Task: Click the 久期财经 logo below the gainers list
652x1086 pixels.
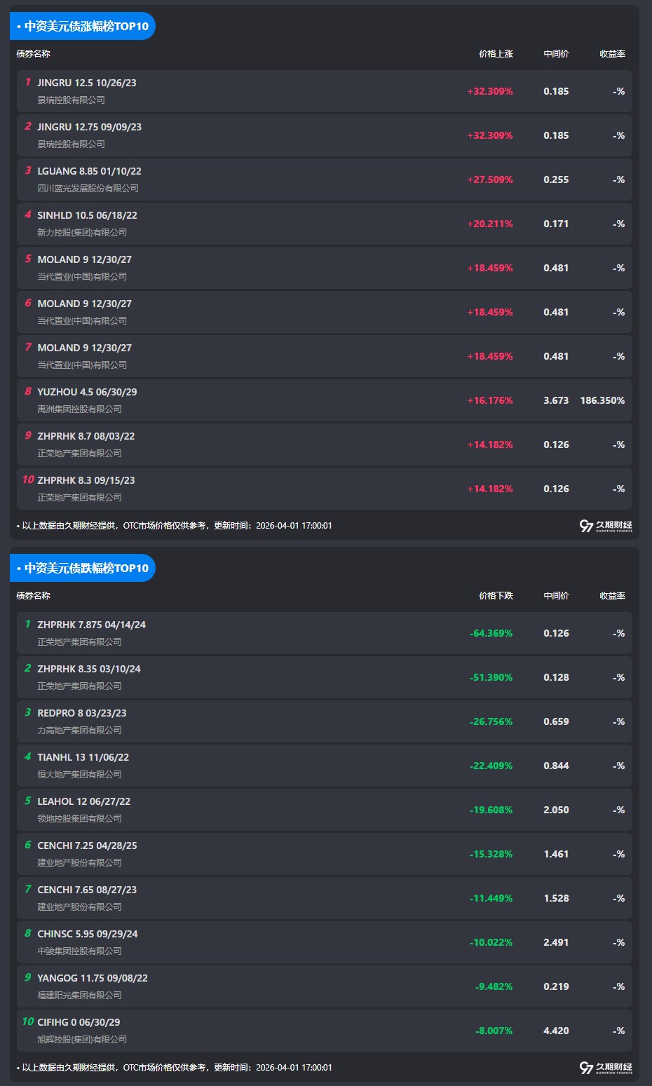Action: (606, 526)
